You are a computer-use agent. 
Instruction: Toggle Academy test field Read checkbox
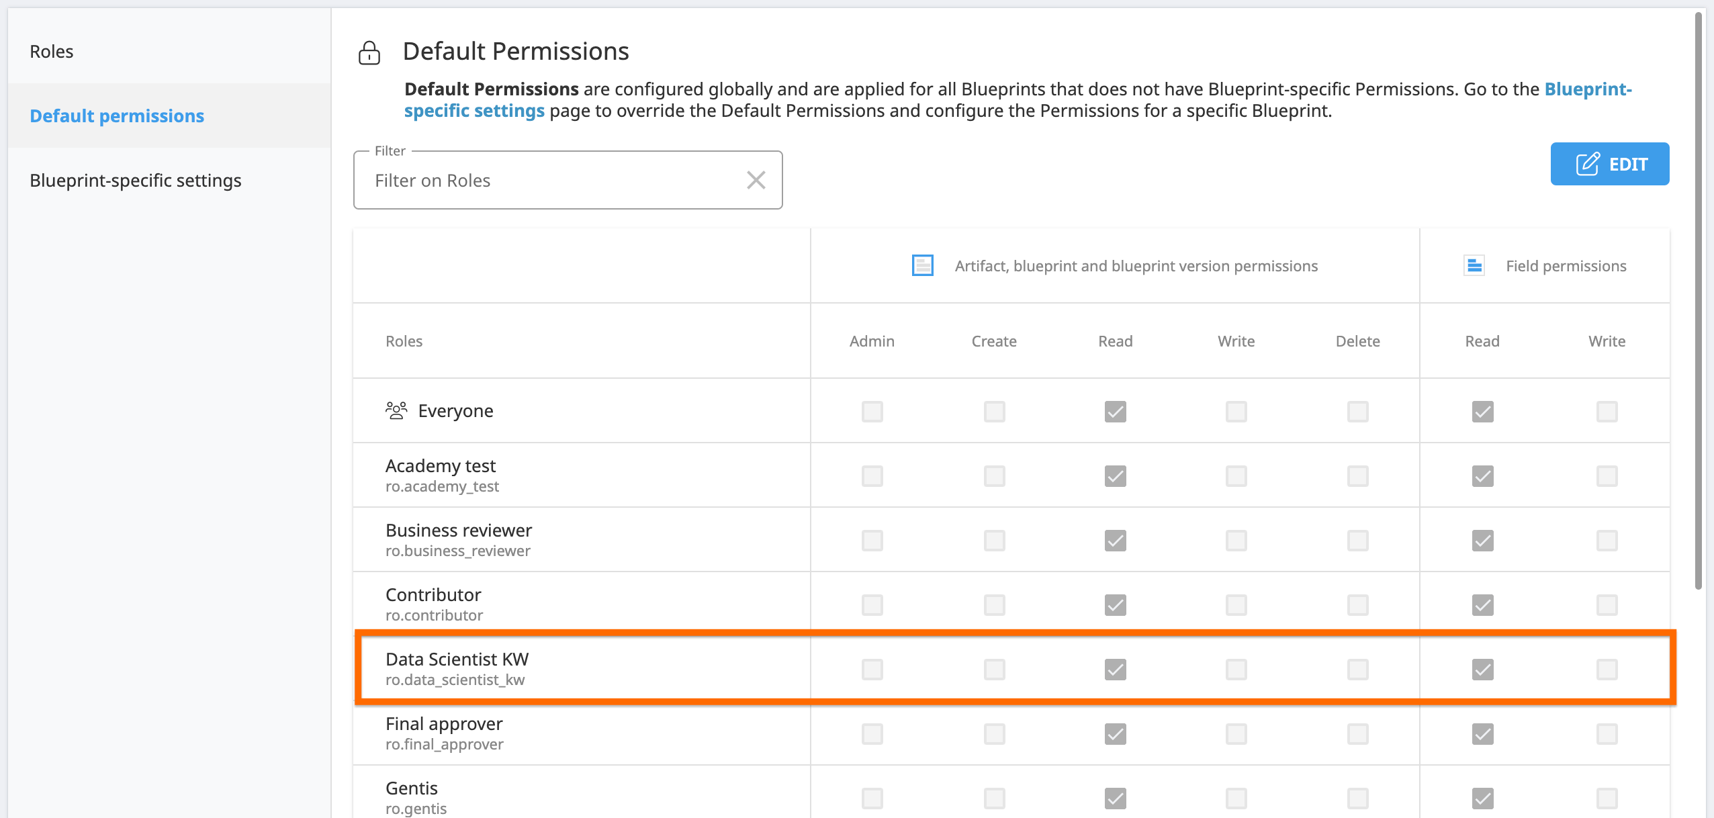(1483, 476)
